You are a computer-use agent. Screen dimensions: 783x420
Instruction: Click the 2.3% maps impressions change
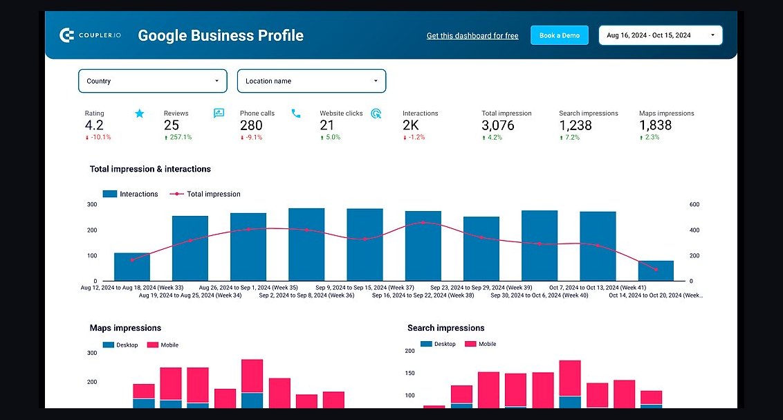[x=650, y=137]
